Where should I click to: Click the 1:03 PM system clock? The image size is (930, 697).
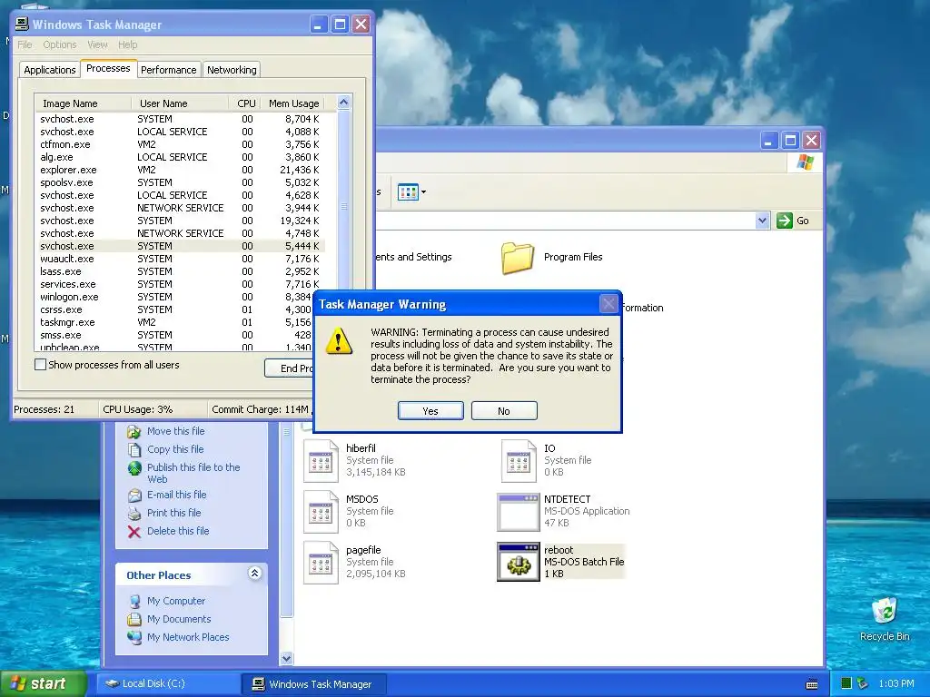(x=896, y=684)
